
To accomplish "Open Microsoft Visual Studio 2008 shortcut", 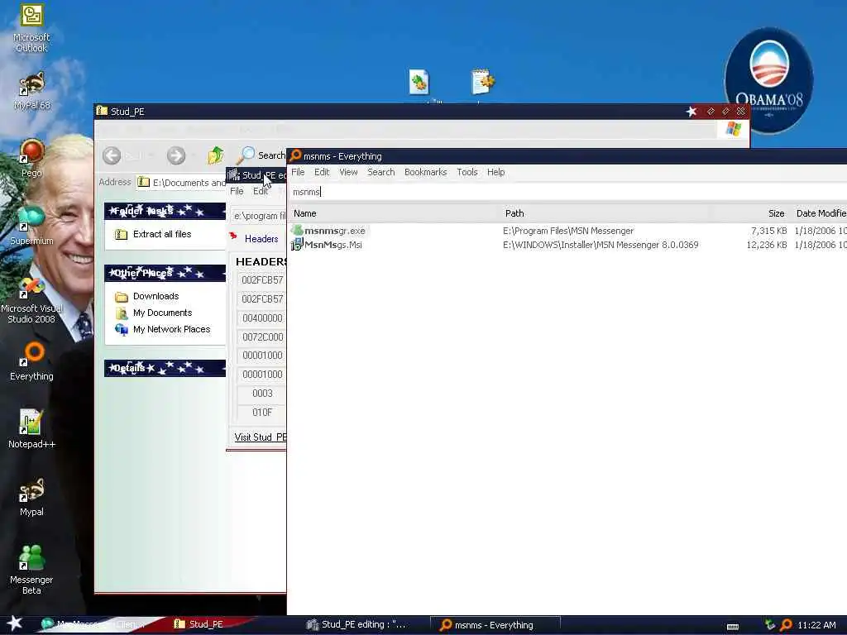I will pyautogui.click(x=31, y=299).
